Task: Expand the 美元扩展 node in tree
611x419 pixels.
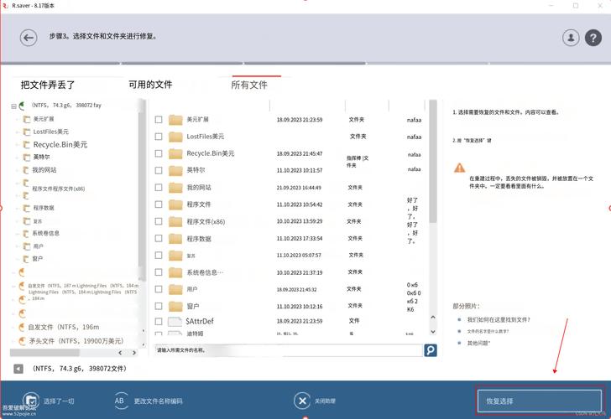Action: (x=17, y=119)
